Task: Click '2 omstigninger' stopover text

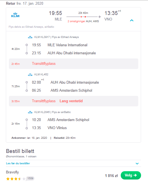Action: click(76, 21)
